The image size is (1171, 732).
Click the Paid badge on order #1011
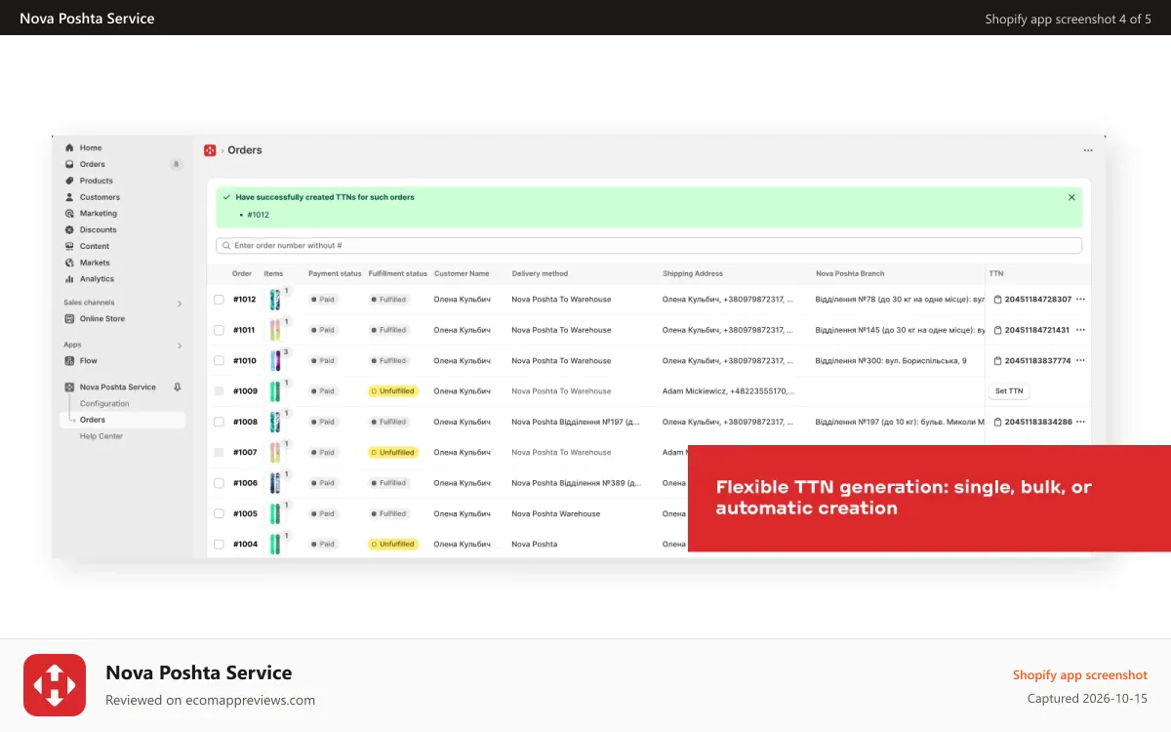[x=323, y=330]
